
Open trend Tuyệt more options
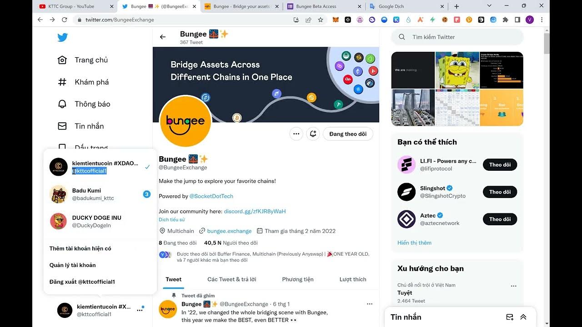pyautogui.click(x=513, y=286)
